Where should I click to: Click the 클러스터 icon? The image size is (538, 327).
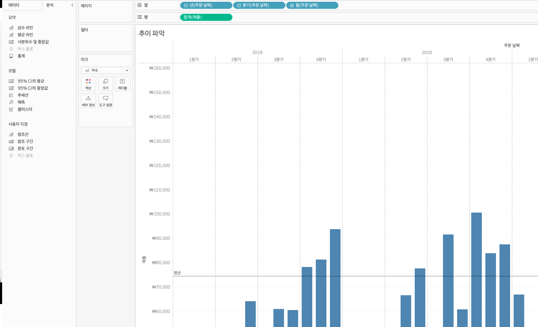11,109
